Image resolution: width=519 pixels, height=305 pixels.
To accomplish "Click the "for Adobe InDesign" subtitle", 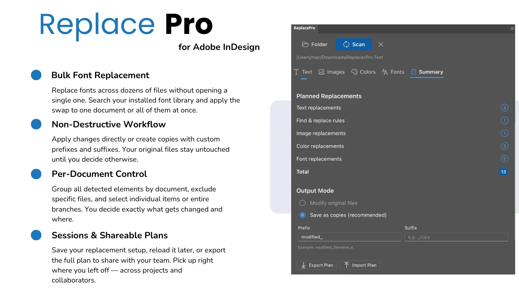I will 219,47.
